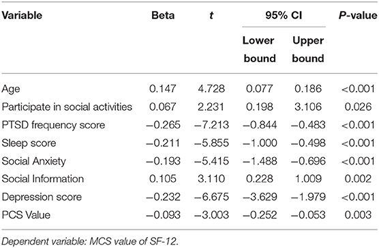Viewport: 379px width, 248px height.
Task: Select the Upper bound subheader
Action: (x=308, y=49)
